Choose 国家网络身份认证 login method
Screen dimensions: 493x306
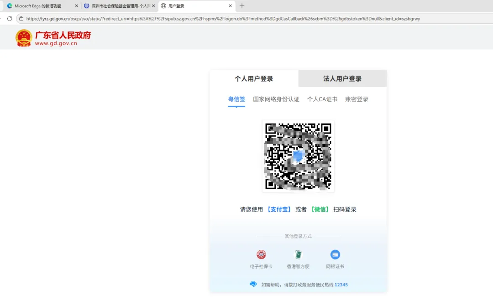click(276, 99)
